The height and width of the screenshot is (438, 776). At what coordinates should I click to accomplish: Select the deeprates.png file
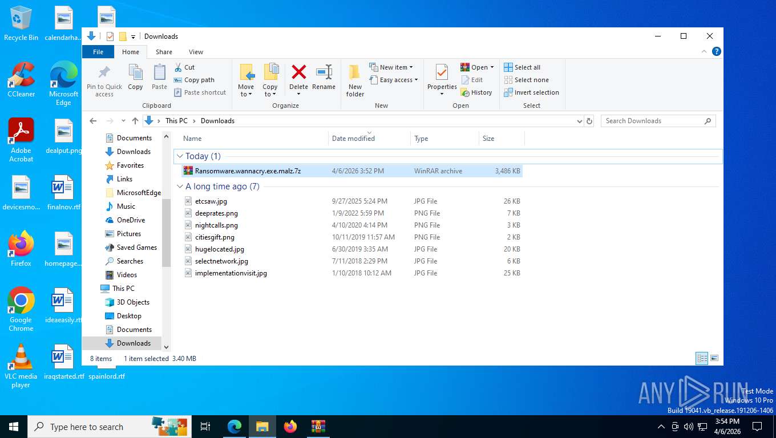[x=352, y=213]
